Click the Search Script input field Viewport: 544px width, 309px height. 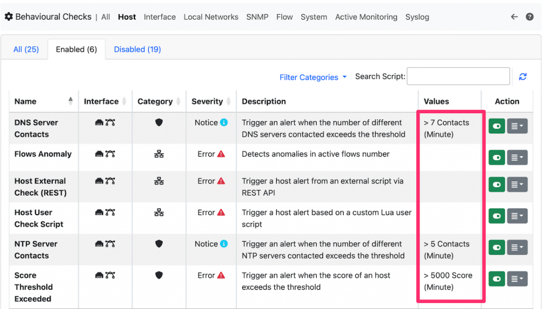pyautogui.click(x=458, y=77)
